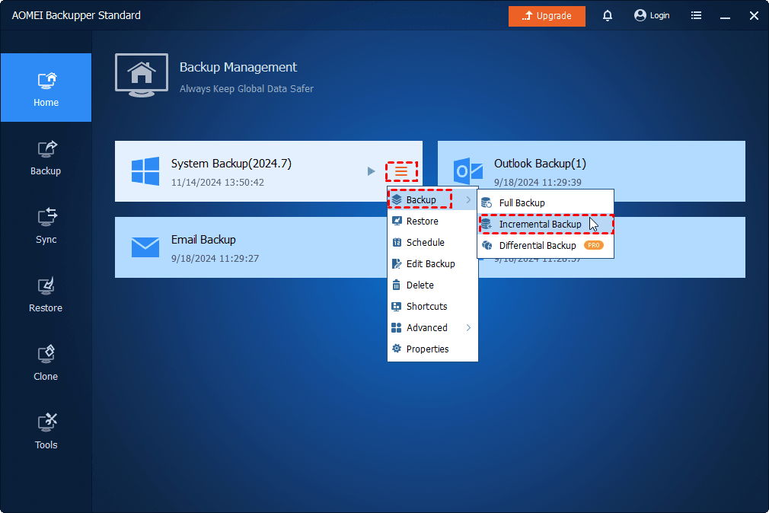
Task: Click the Delete trash icon
Action: (x=397, y=285)
